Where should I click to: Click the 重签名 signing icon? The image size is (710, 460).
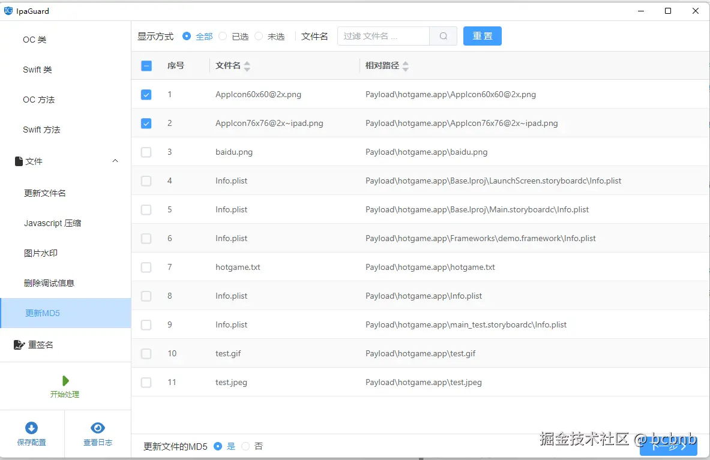[19, 344]
